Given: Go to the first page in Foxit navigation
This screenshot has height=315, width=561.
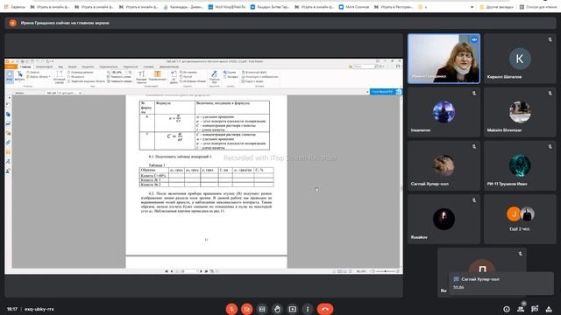Looking at the screenshot, I should point(167,271).
